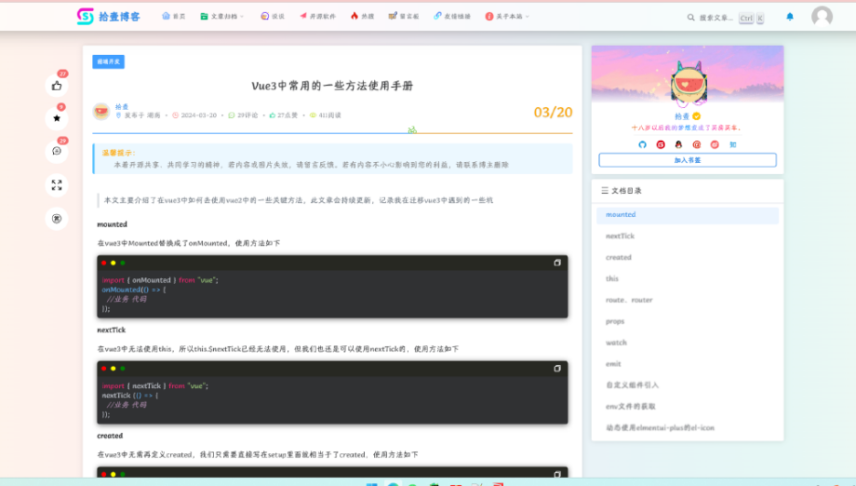
Task: Open the Gitee profile icon
Action: [x=661, y=144]
